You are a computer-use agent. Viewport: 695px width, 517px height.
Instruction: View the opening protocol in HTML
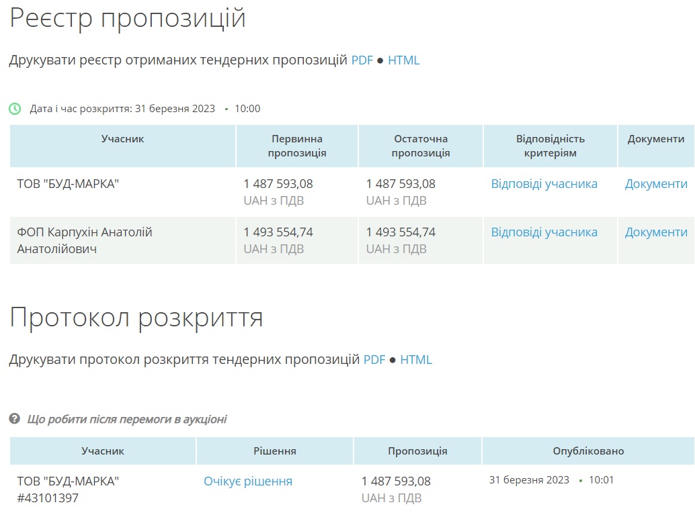click(x=416, y=360)
